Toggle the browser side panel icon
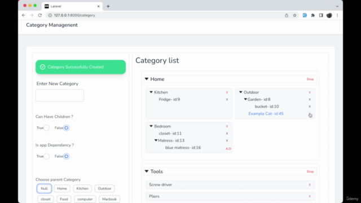The height and width of the screenshot is (203, 361). (x=321, y=15)
